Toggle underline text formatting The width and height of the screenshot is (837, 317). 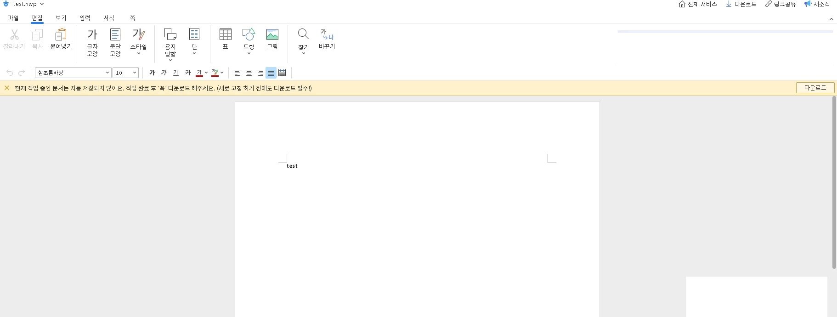[x=176, y=73]
